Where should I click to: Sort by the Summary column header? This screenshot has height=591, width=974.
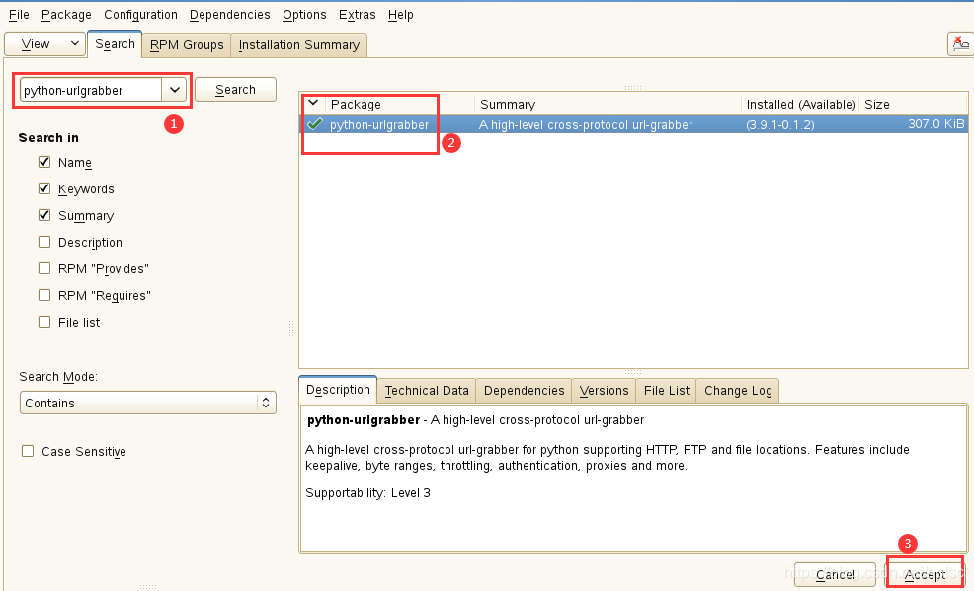tap(609, 104)
